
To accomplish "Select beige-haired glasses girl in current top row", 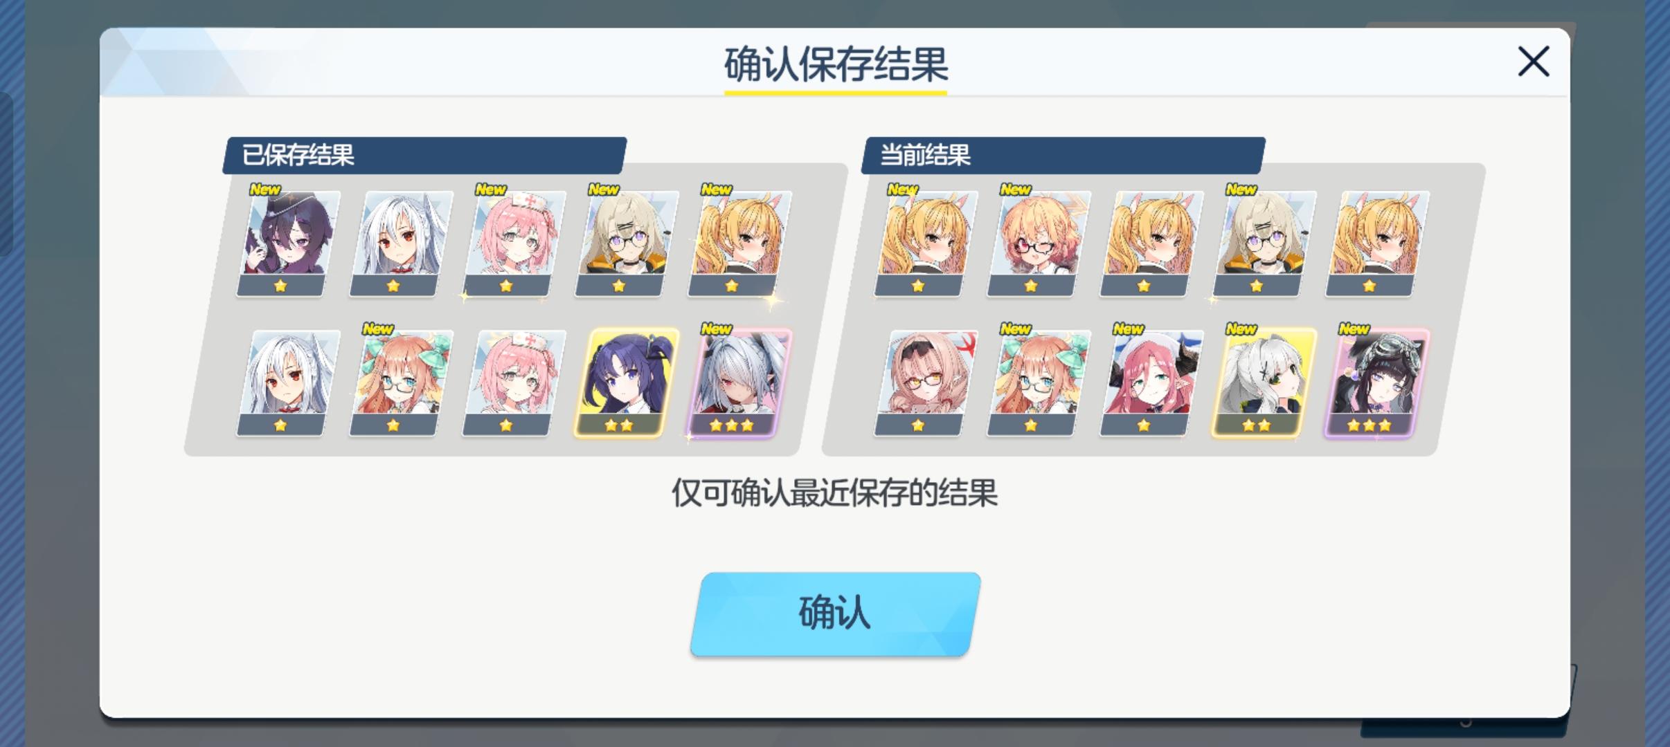I will (1264, 243).
